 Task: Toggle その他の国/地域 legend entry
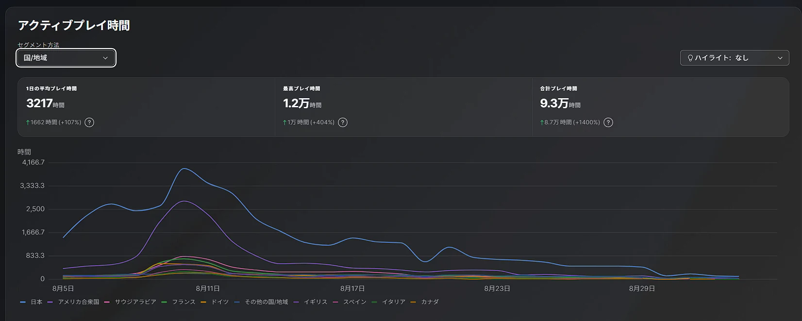pyautogui.click(x=261, y=302)
